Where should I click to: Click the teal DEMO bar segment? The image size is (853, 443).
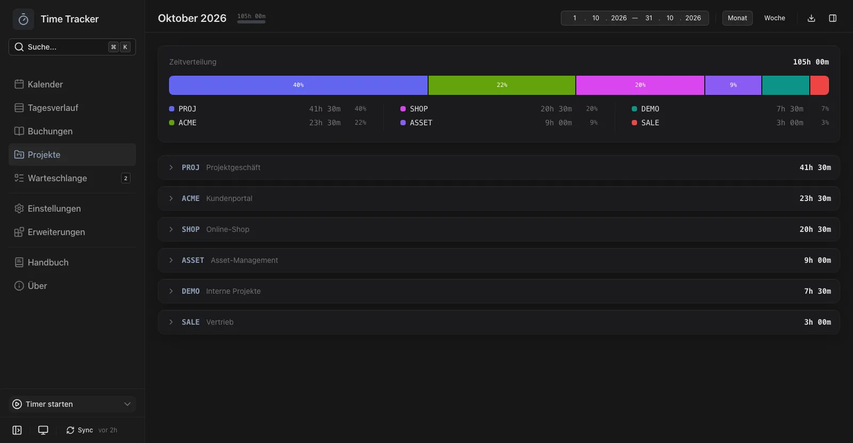pyautogui.click(x=786, y=85)
